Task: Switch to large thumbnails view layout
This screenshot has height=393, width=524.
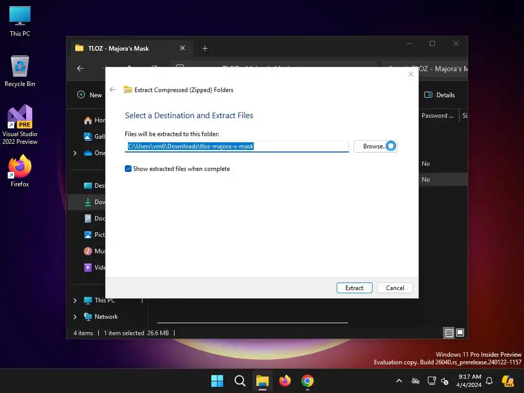Action: pos(460,333)
